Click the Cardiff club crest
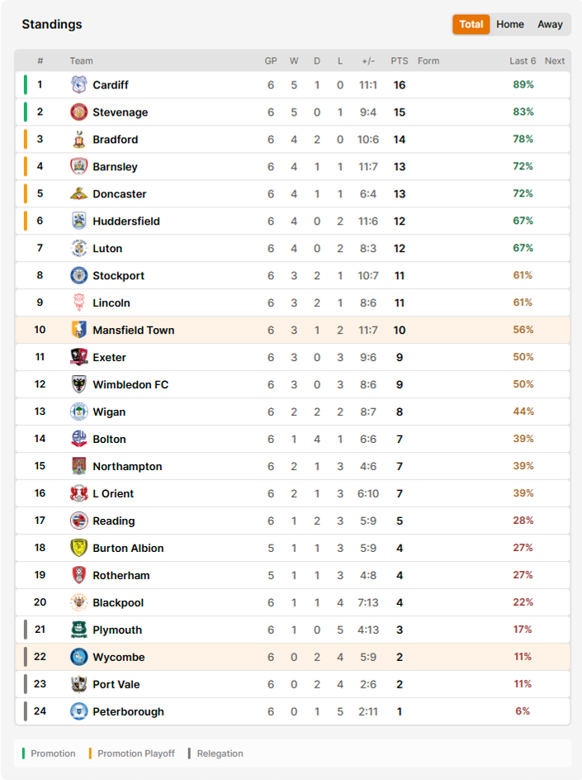 coord(78,84)
